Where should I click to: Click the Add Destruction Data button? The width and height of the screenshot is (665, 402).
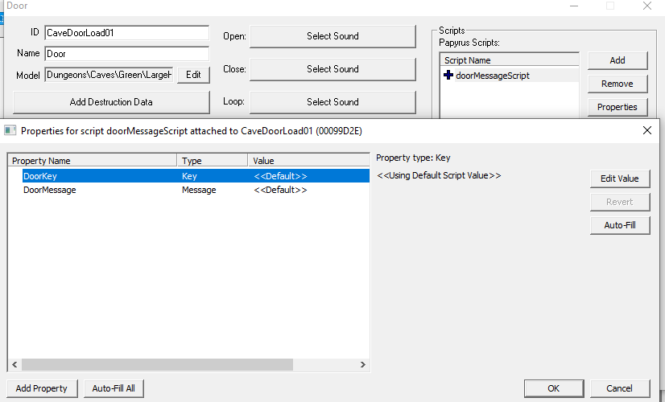coord(111,102)
